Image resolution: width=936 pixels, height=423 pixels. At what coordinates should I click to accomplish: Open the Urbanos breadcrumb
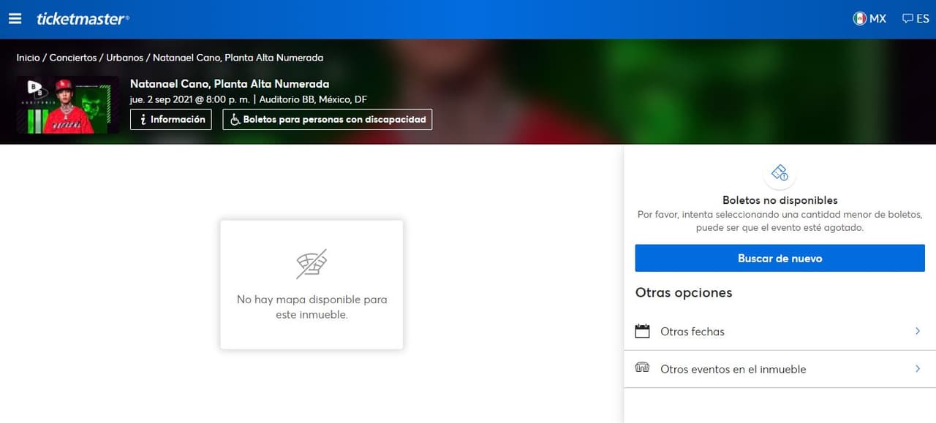coord(125,58)
